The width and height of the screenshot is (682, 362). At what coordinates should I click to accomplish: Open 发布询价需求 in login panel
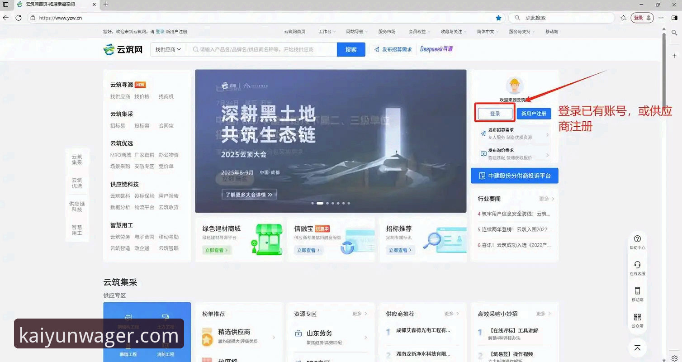pyautogui.click(x=514, y=154)
